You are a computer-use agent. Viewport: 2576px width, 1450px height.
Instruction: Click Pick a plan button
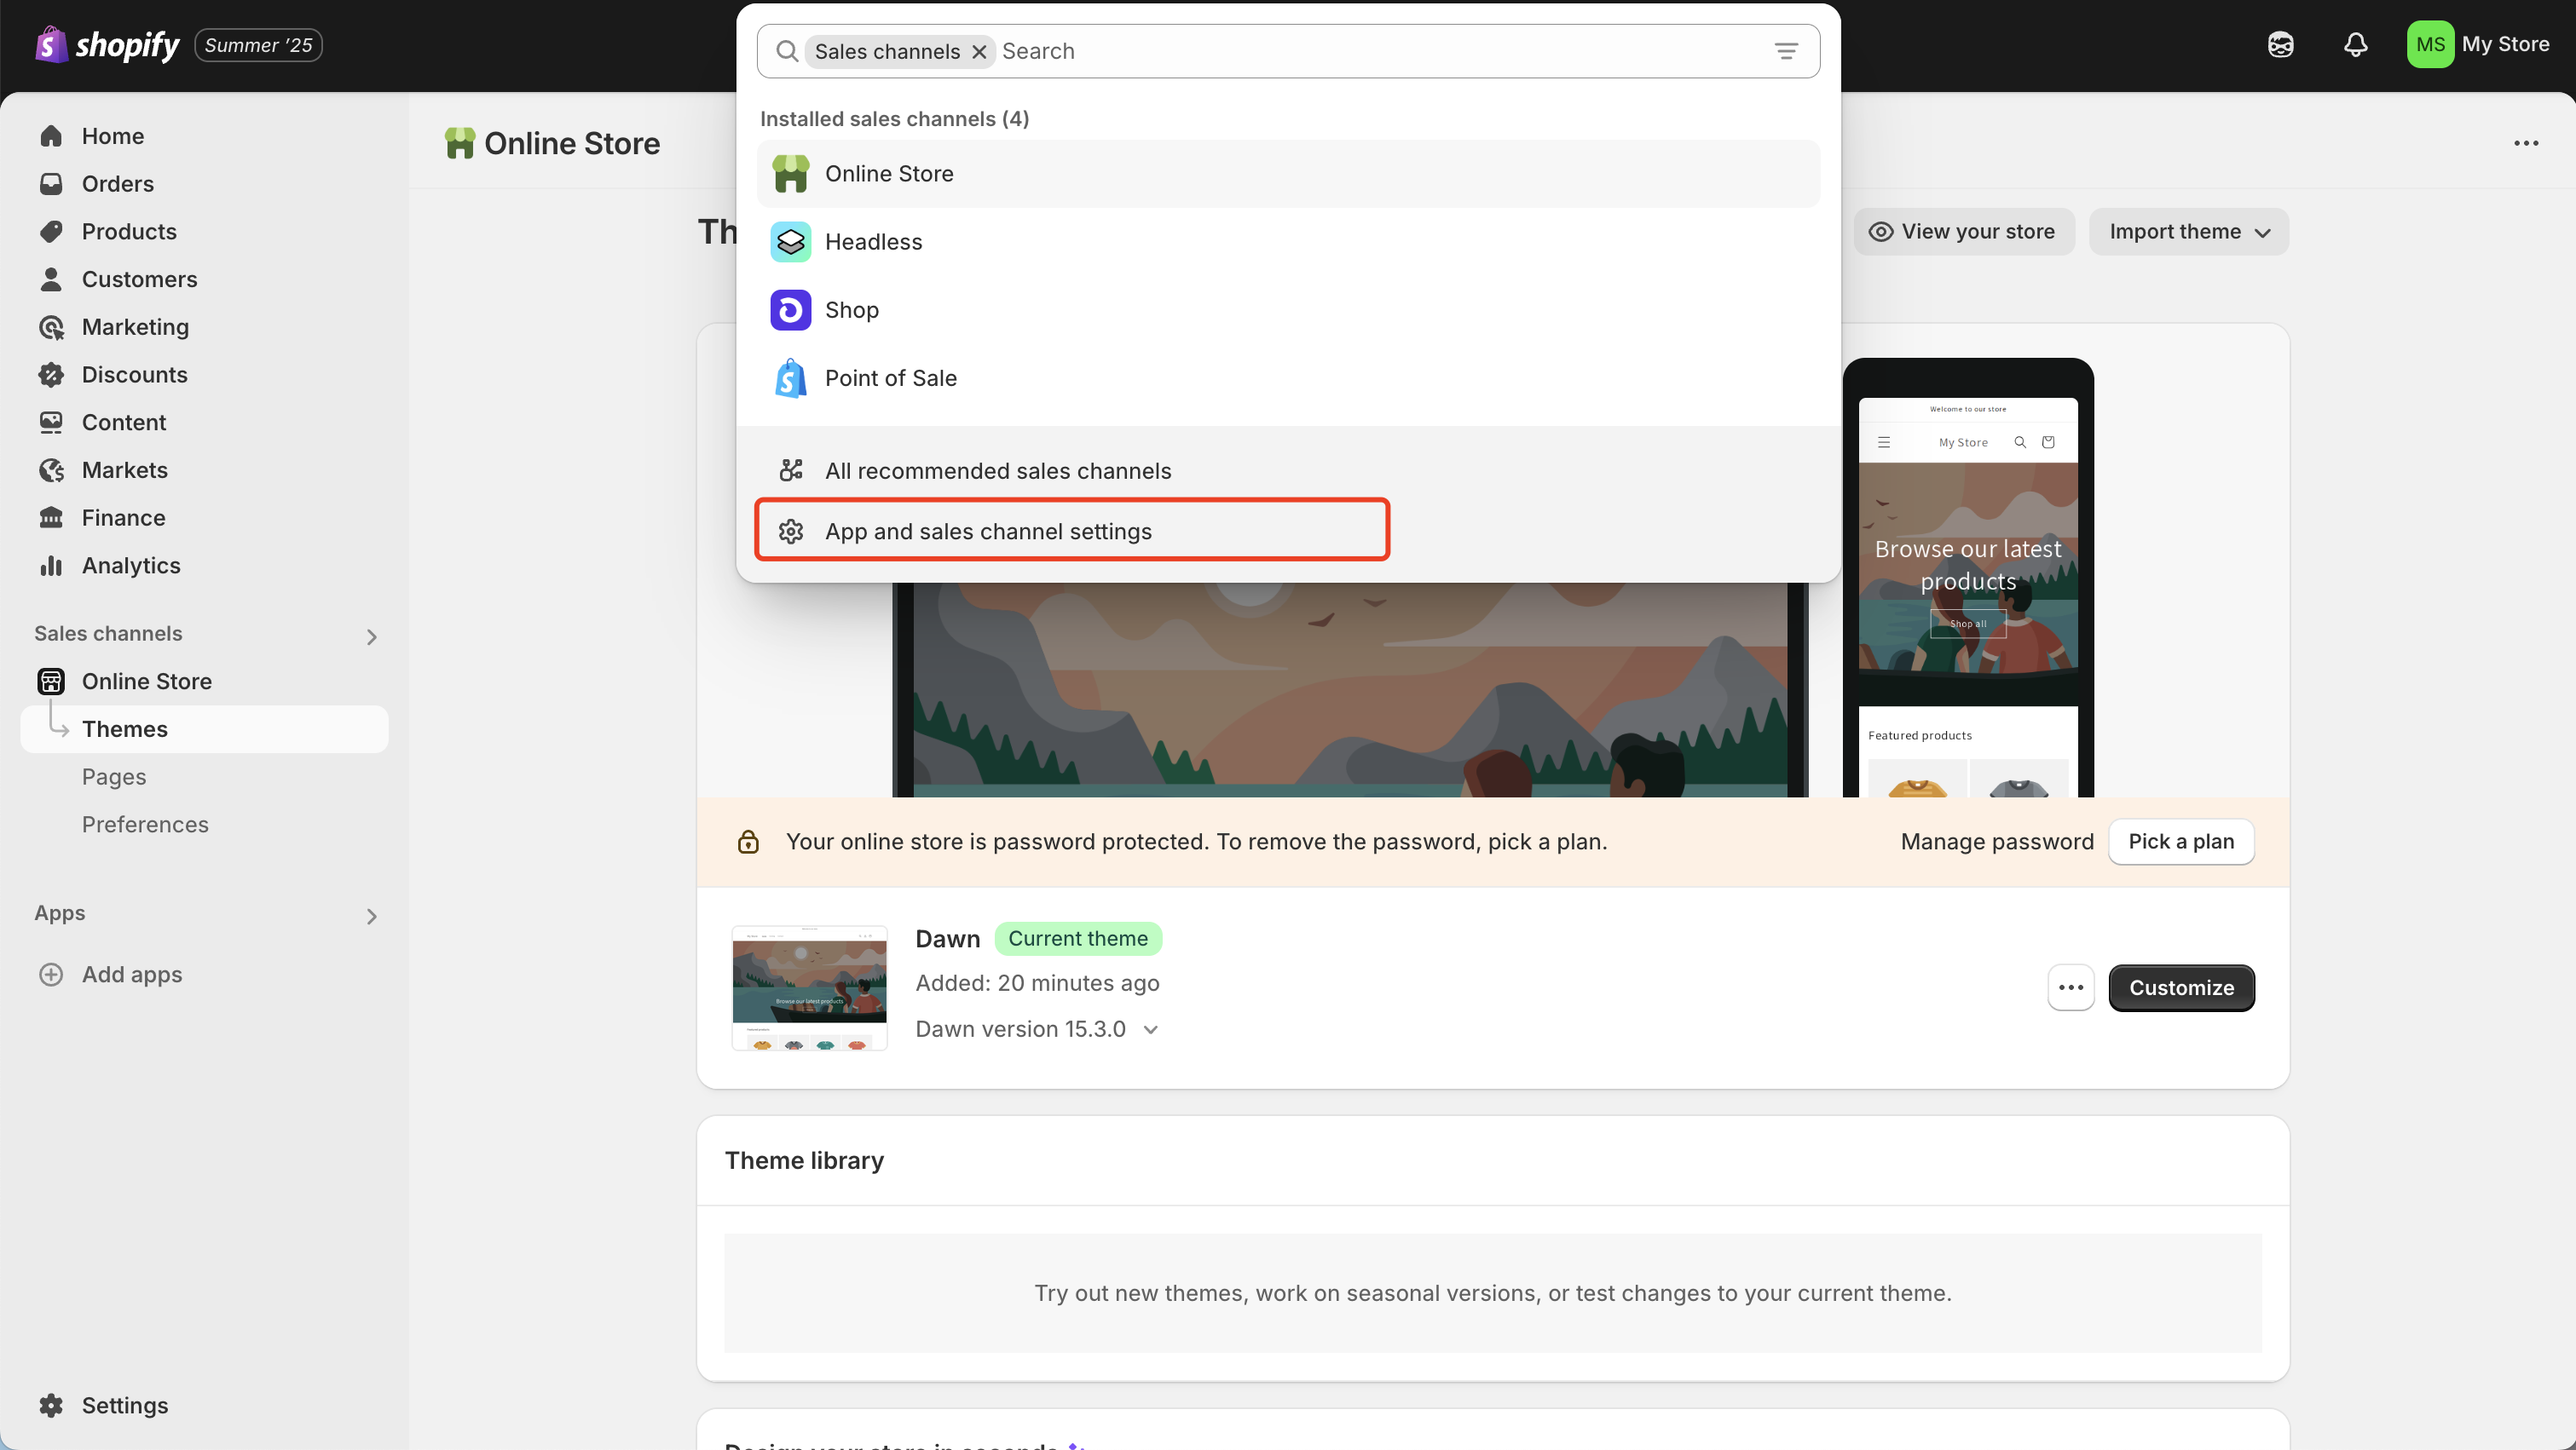click(x=2180, y=842)
